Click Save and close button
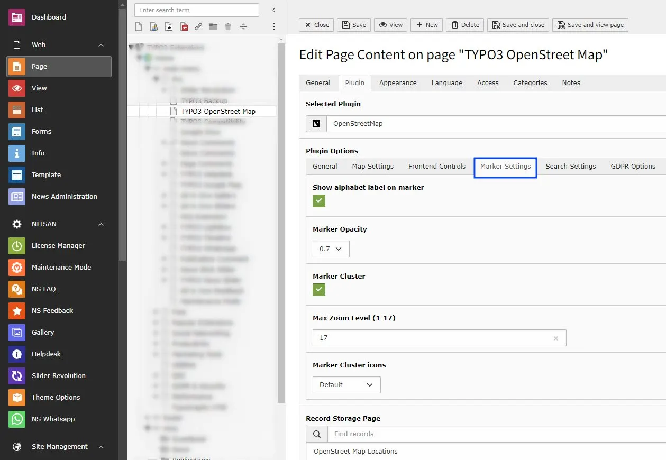The width and height of the screenshot is (666, 460). [518, 25]
